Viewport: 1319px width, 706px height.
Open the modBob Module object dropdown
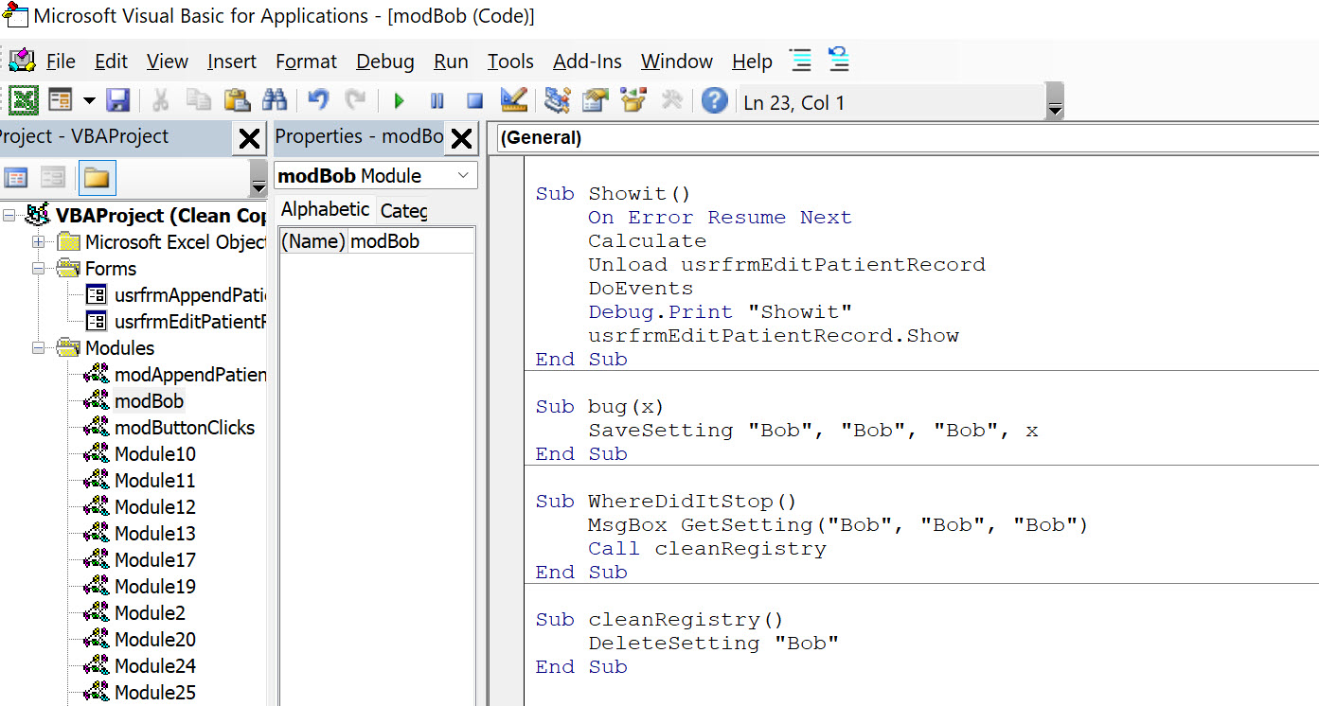pos(463,176)
